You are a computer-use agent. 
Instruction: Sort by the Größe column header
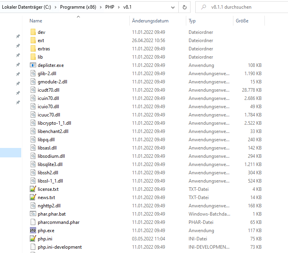(242, 21)
